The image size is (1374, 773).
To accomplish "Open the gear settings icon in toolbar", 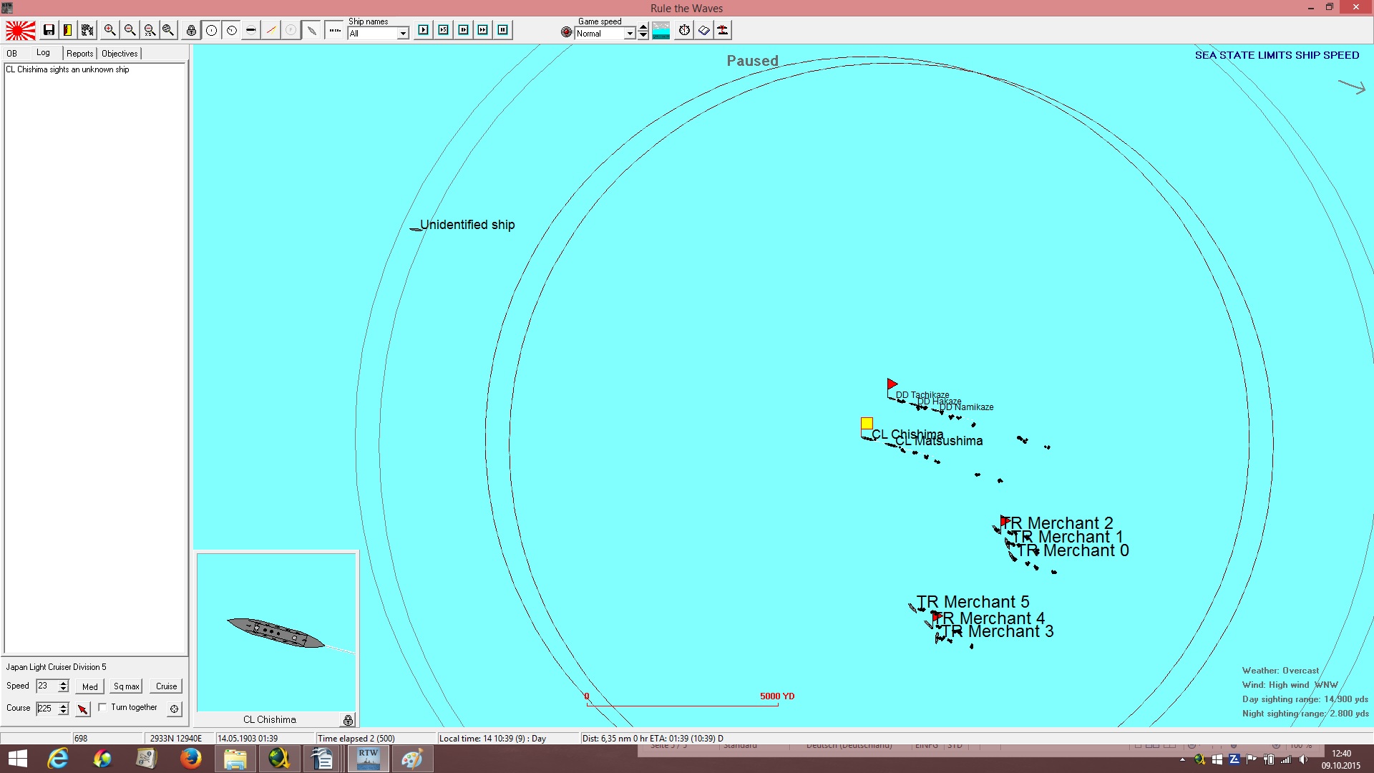I will click(87, 30).
